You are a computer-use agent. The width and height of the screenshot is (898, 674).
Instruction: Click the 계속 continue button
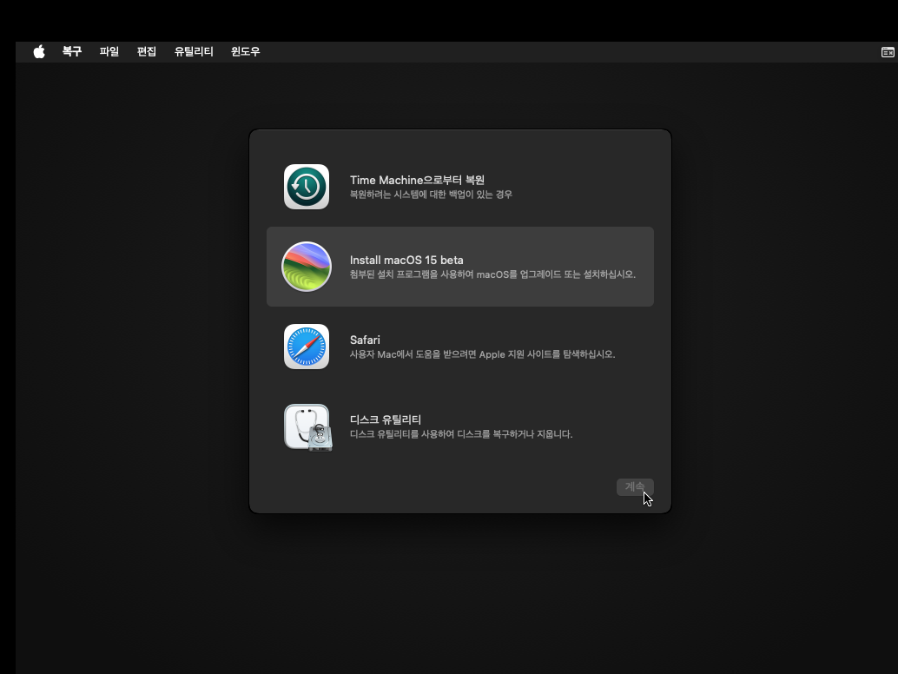coord(635,486)
